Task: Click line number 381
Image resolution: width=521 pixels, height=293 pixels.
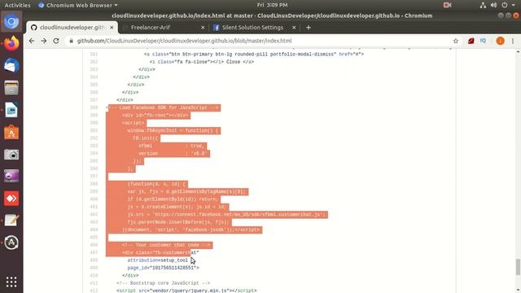Action: (x=94, y=55)
